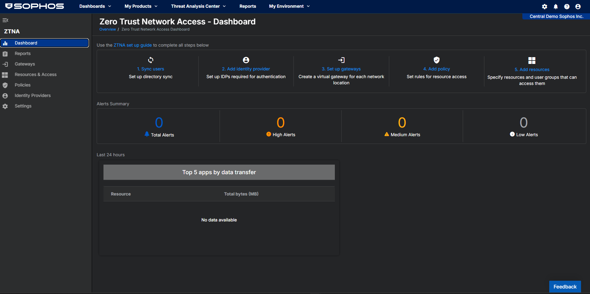Image resolution: width=590 pixels, height=294 pixels.
Task: Navigate to Policies in sidebar
Action: pos(23,85)
